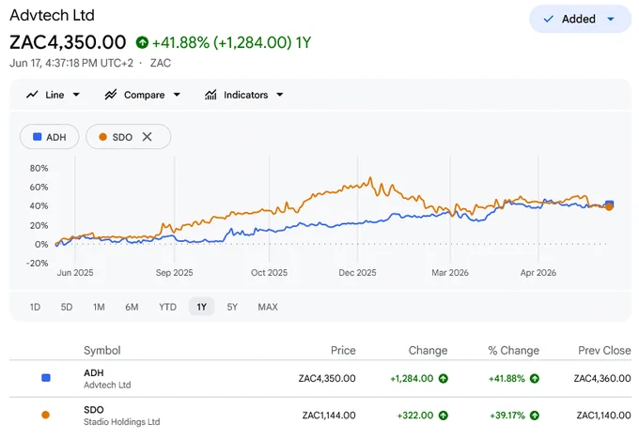
Task: Click the % Change column header
Action: tap(513, 350)
